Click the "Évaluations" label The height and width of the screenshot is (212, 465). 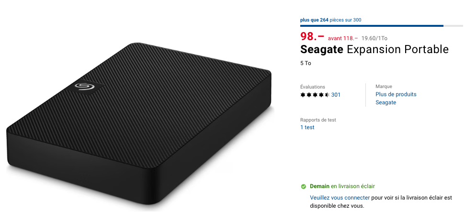click(312, 87)
